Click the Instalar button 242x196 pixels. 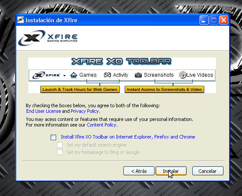click(171, 171)
